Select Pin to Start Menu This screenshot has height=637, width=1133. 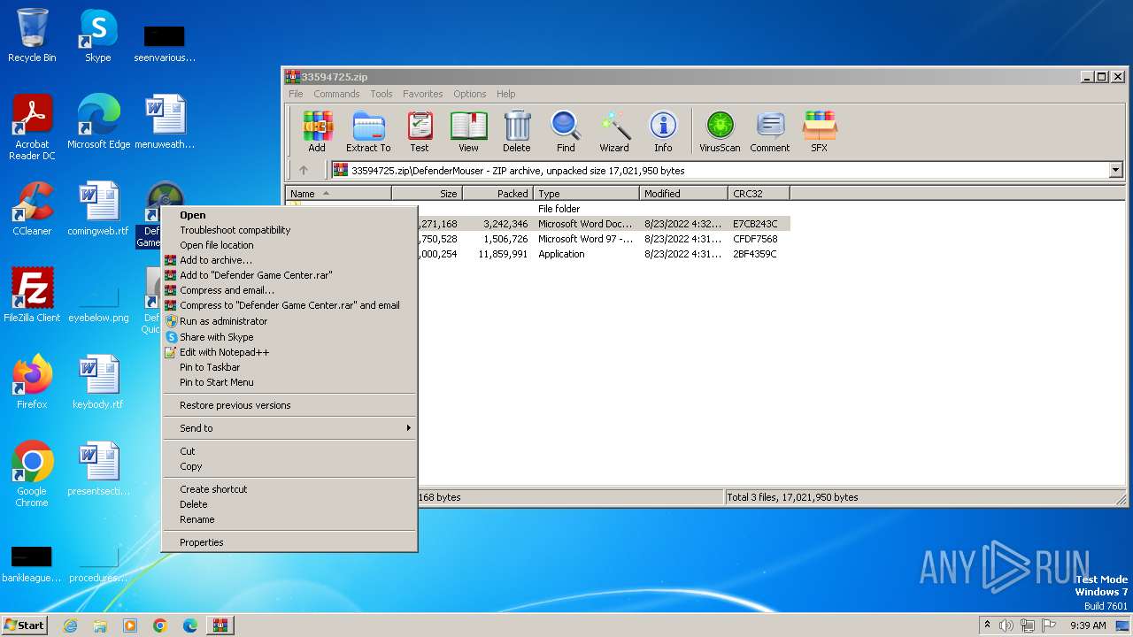(x=289, y=382)
